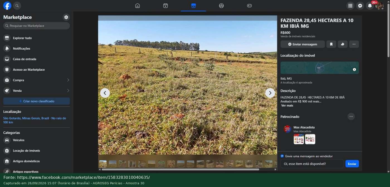Image resolution: width=390 pixels, height=187 pixels.
Task: Save the listing with bookmark icon
Action: point(331,44)
